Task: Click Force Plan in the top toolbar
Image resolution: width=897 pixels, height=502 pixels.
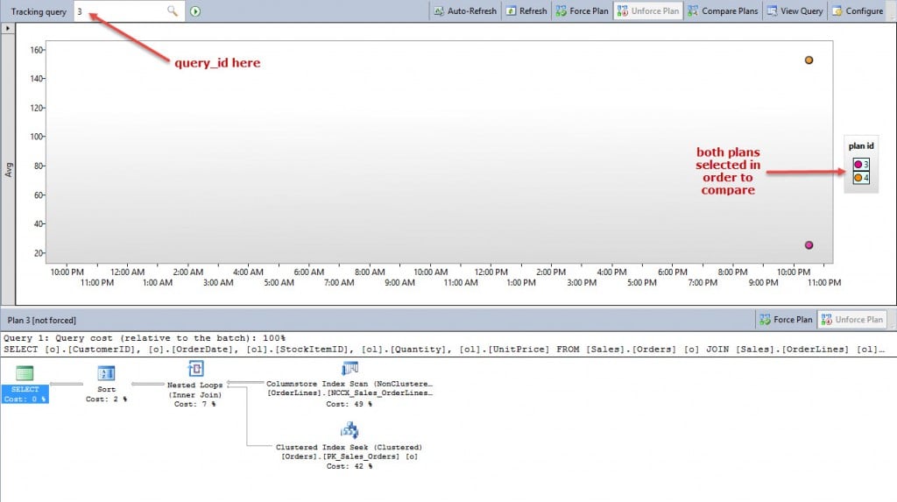Action: pos(583,11)
